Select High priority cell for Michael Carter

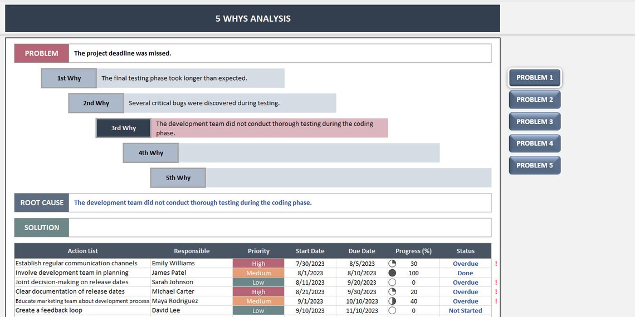[258, 291]
